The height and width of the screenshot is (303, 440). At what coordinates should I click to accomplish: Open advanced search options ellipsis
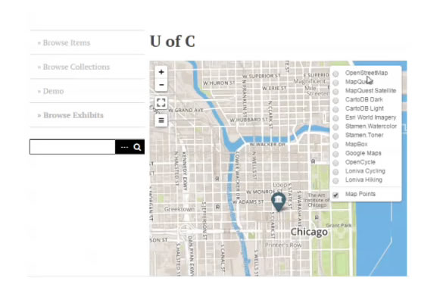coord(124,147)
